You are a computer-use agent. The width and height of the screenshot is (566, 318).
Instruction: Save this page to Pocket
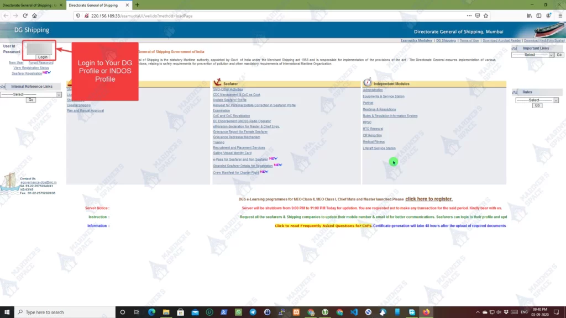coord(478,16)
